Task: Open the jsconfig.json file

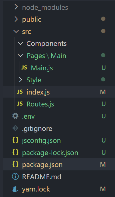Action: [x=41, y=141]
